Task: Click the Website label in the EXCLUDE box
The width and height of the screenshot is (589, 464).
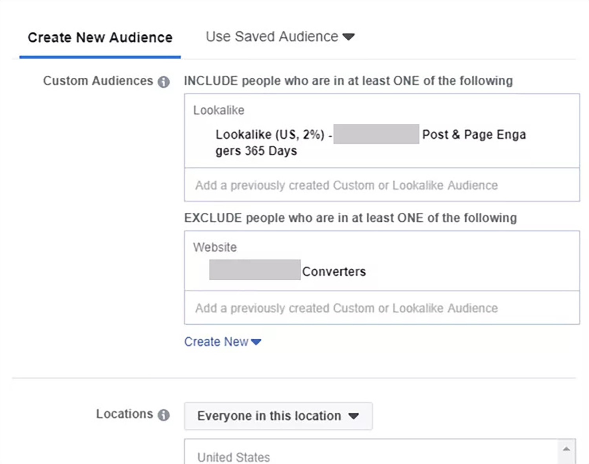Action: (x=214, y=247)
